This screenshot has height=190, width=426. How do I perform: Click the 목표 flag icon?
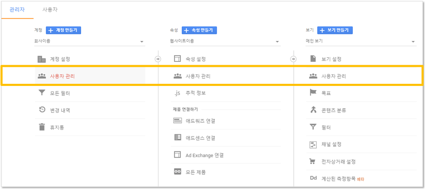(313, 93)
